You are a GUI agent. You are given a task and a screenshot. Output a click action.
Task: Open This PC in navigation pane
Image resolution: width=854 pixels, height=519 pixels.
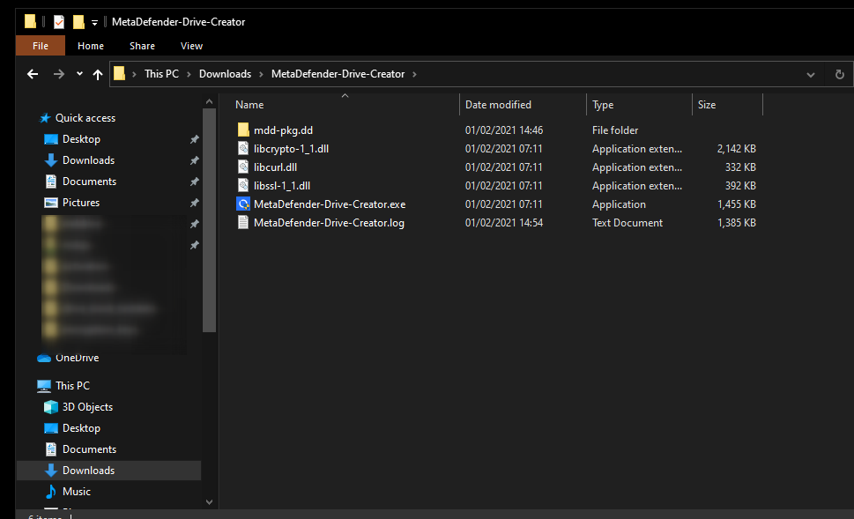pyautogui.click(x=72, y=386)
